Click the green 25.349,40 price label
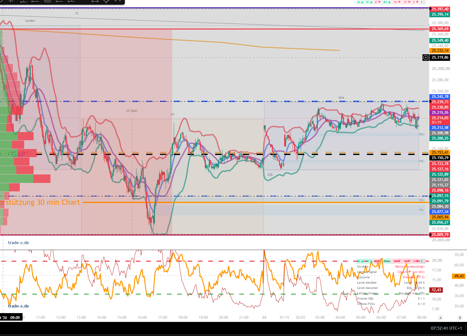The width and height of the screenshot is (467, 336). pyautogui.click(x=440, y=40)
